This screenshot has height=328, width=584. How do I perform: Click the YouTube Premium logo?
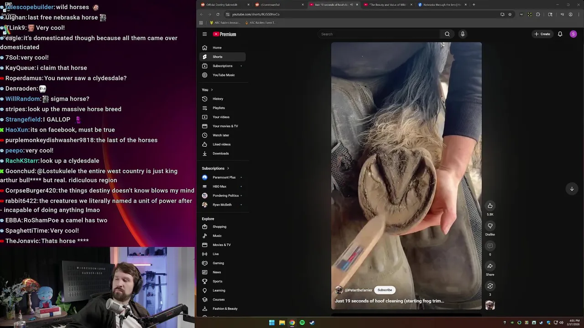point(224,34)
